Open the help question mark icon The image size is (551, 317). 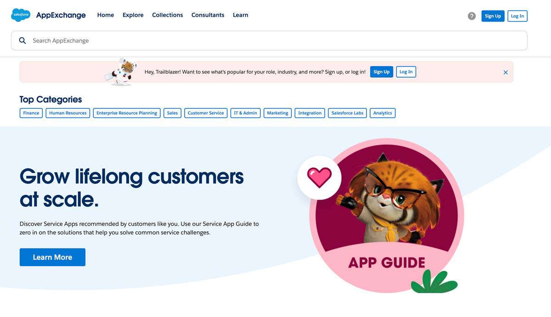[472, 16]
